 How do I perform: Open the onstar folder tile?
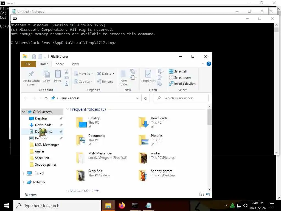coord(156,158)
